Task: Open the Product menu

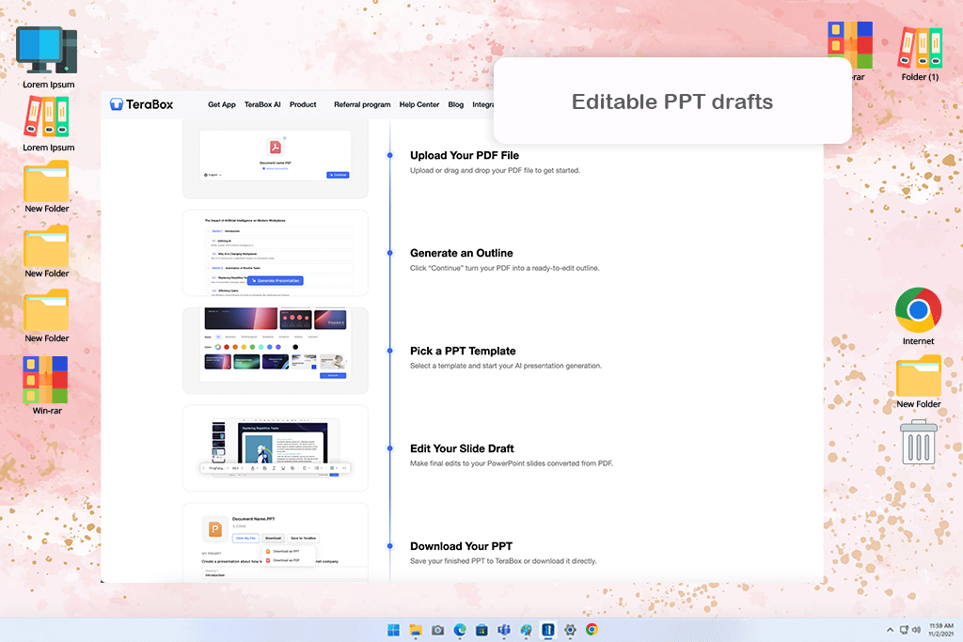Action: click(303, 105)
